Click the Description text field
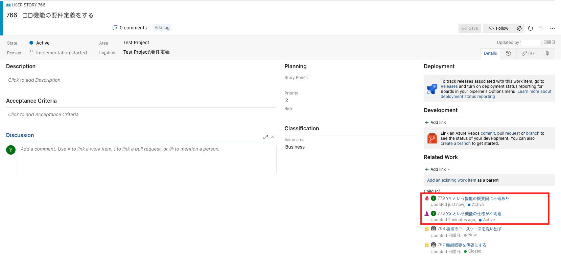 pos(141,80)
